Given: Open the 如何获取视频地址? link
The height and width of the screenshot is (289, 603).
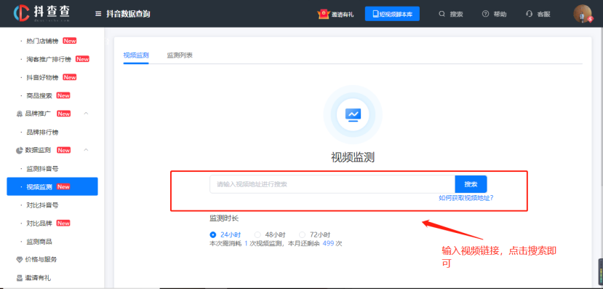Looking at the screenshot, I should 466,198.
